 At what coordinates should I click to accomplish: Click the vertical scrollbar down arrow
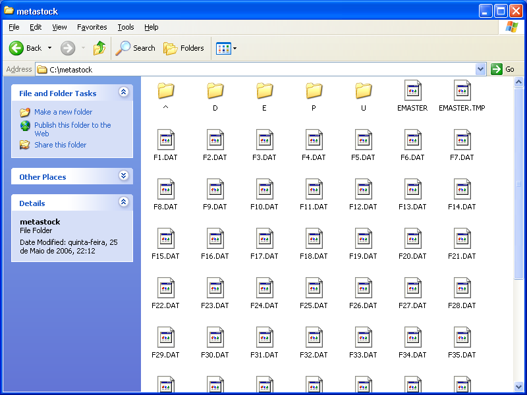click(518, 386)
